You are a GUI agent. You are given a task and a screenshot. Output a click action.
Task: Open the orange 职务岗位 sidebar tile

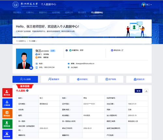[x=7, y=114]
